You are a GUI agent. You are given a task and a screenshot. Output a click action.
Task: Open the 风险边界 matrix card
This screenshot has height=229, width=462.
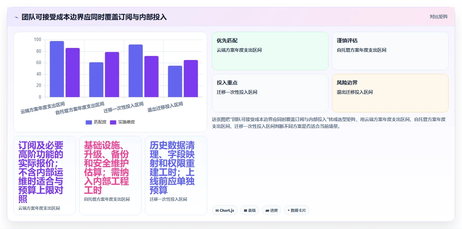[x=390, y=93]
